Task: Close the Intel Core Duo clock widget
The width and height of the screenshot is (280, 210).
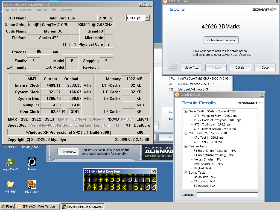Action: [x=154, y=171]
